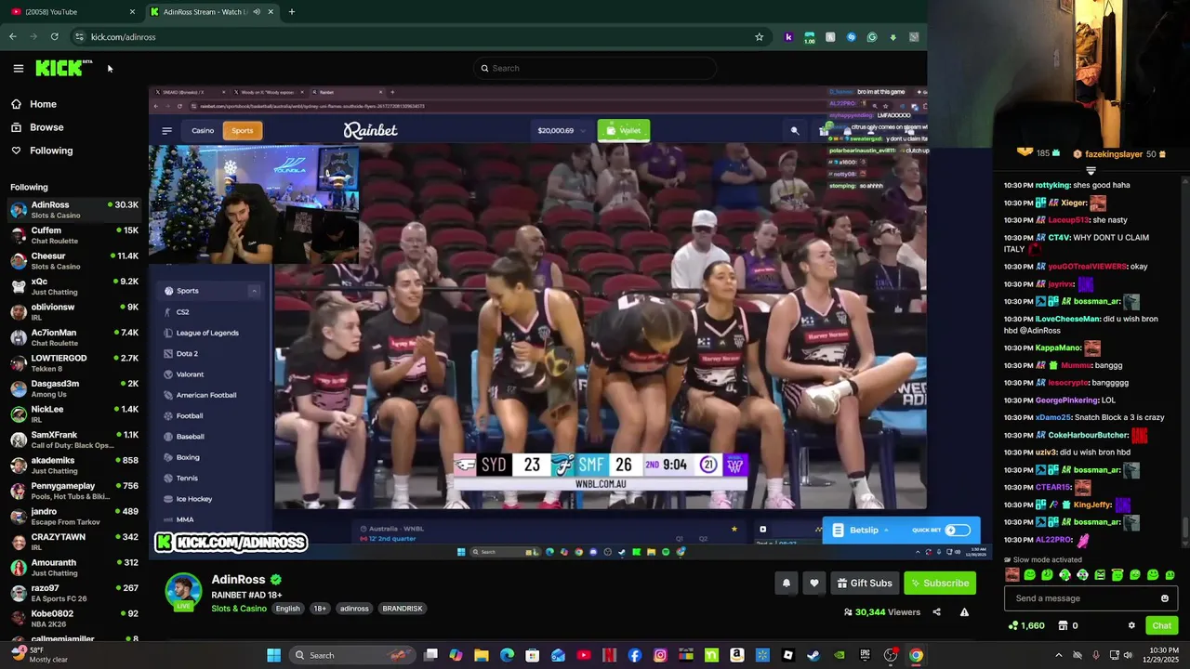Viewport: 1190px width, 669px height.
Task: Follow AdinRoss with the heart icon
Action: (814, 583)
